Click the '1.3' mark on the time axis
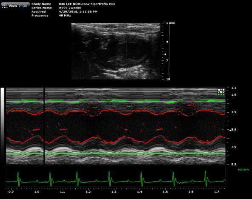 coord(114,192)
